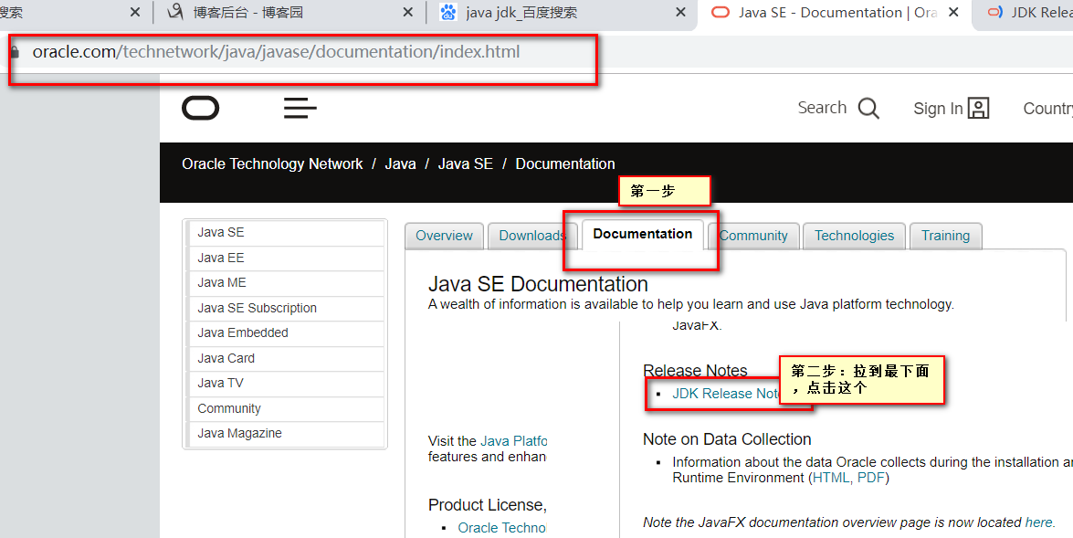Click the Java SE breadcrumb link

coord(466,164)
